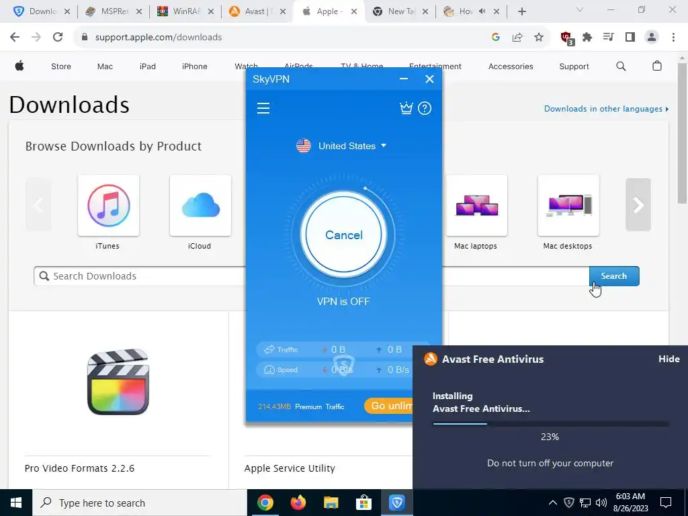Viewport: 688px width, 516px height.
Task: Click the SkyVPN taskbar icon
Action: point(396,503)
